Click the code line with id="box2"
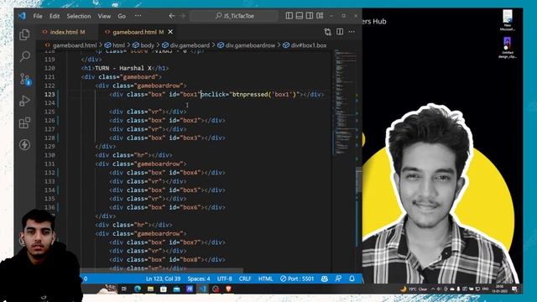 point(168,121)
